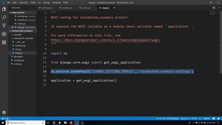
Task: Open File Explorer from the taskbar
Action: pyautogui.click(x=65, y=123)
